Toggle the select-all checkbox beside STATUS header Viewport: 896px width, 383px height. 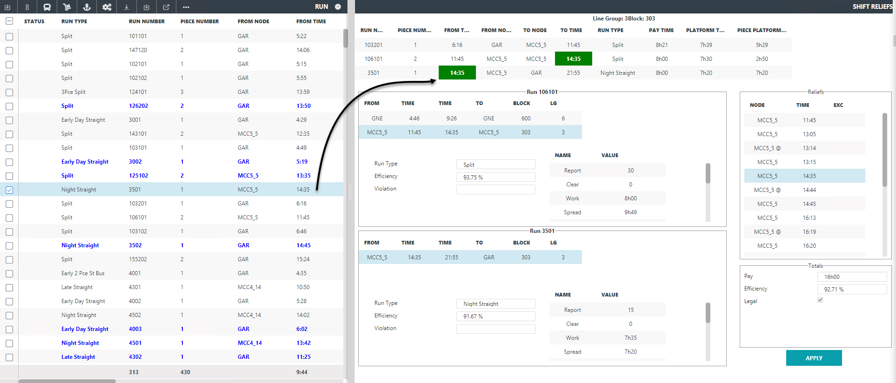(9, 21)
